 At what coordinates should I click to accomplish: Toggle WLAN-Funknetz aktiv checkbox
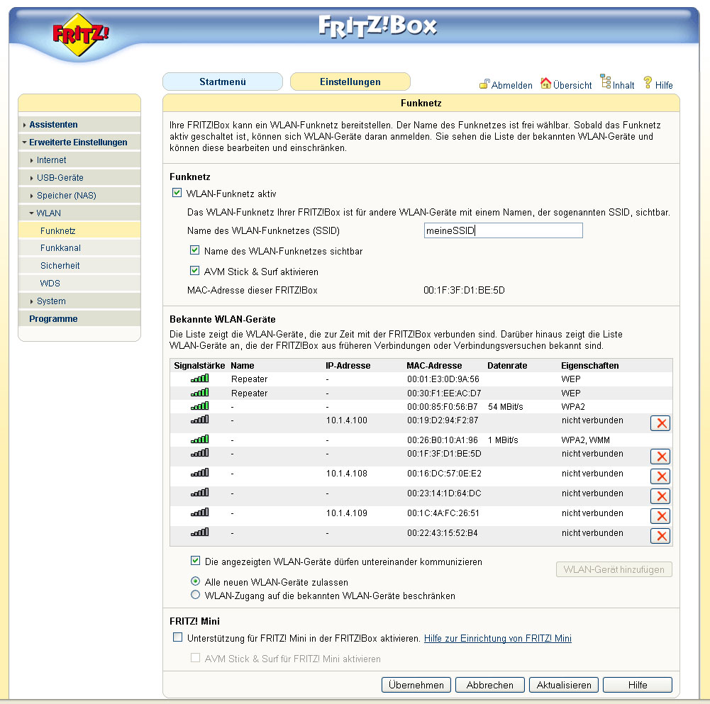(x=177, y=193)
